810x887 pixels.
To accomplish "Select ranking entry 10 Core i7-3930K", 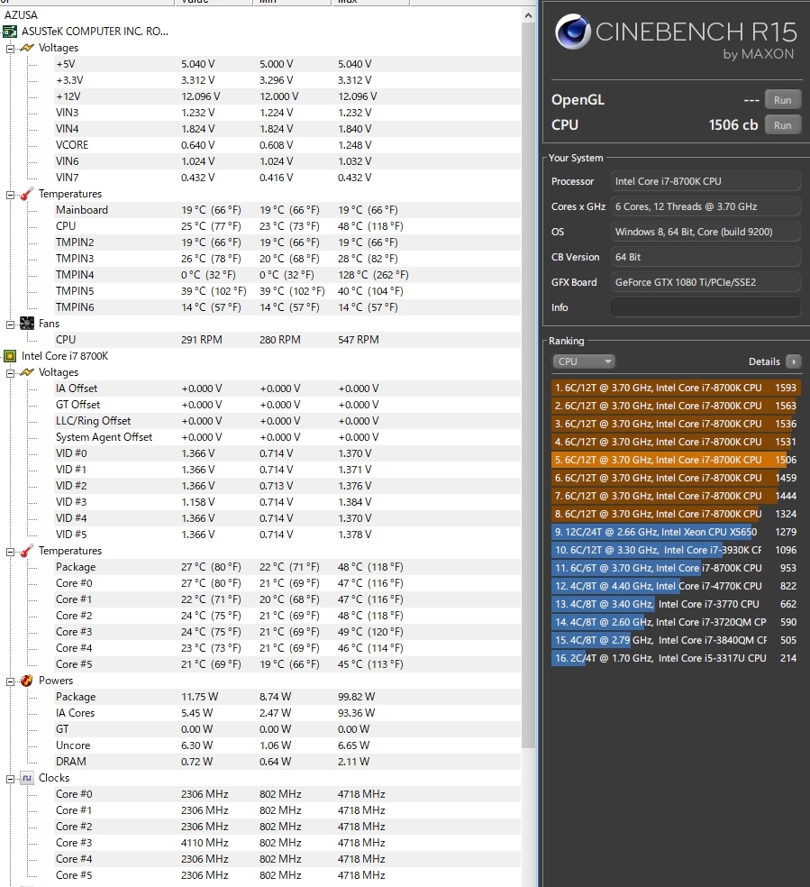I will click(x=676, y=550).
